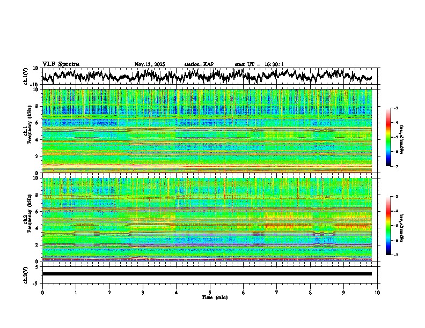Click the "ch.1(V)" axis label
This screenshot has height=328, width=425.
click(26, 76)
